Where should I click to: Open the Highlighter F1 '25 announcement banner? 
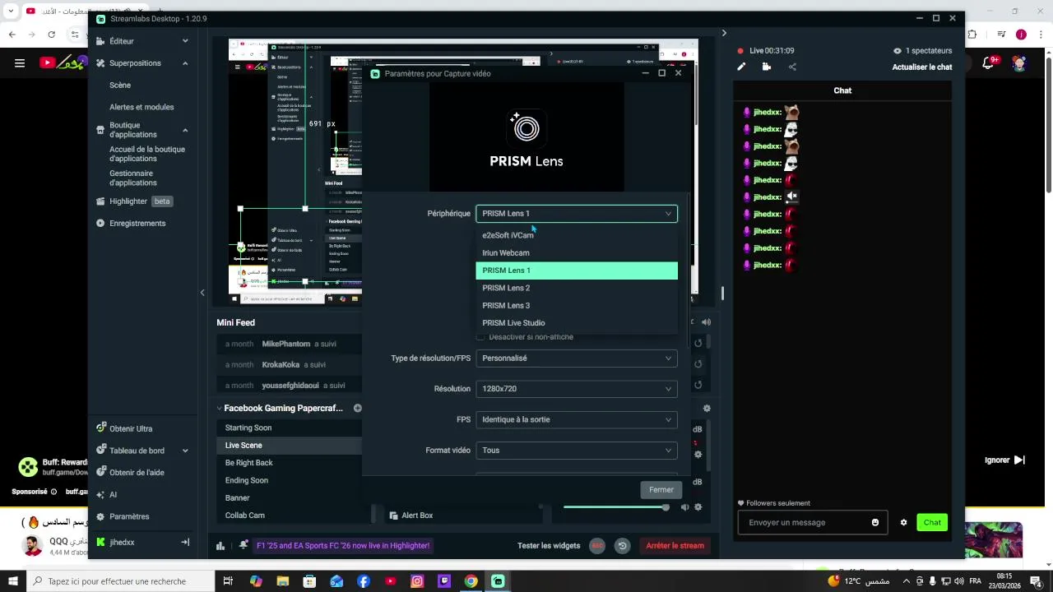[x=343, y=546]
